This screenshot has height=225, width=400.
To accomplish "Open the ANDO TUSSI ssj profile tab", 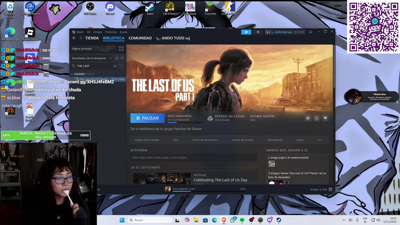I will click(173, 38).
